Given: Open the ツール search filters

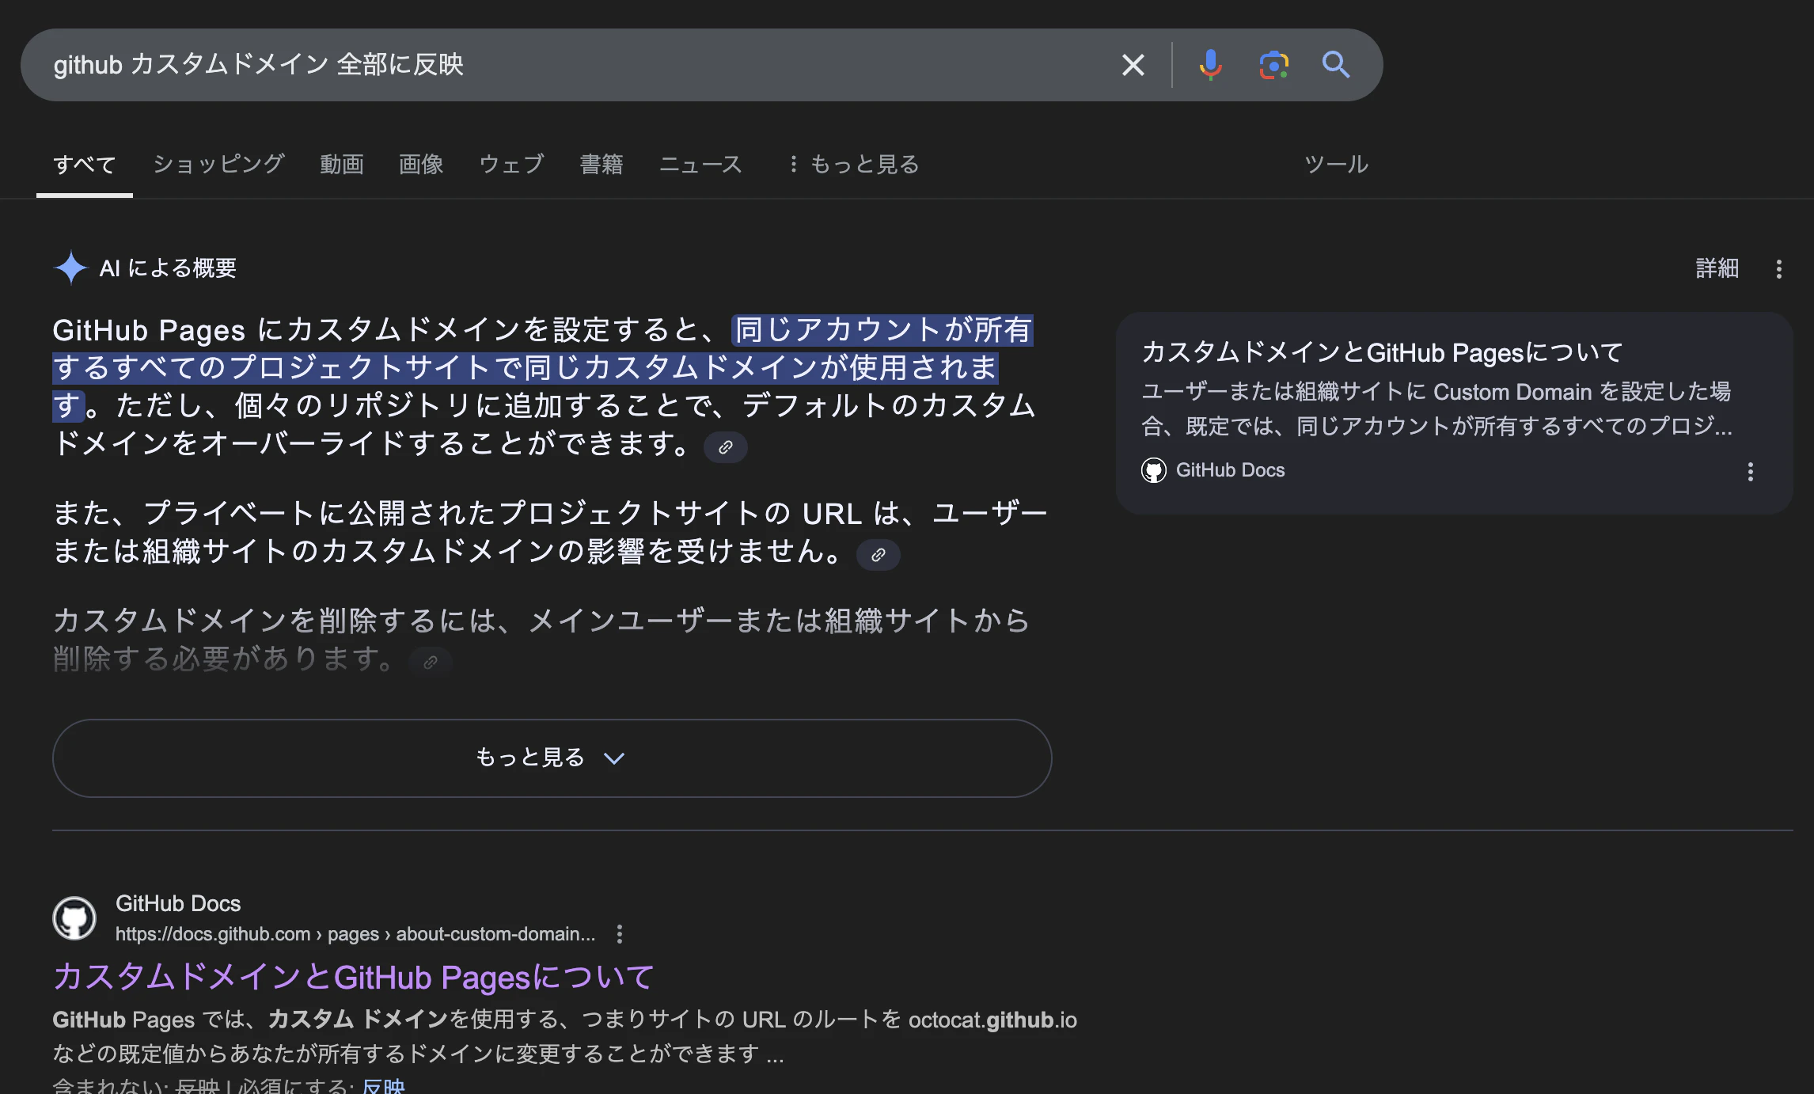Looking at the screenshot, I should [x=1336, y=164].
